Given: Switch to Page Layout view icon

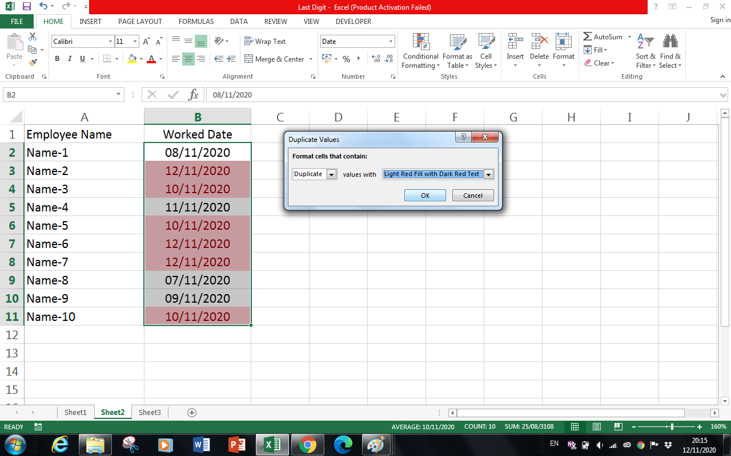Looking at the screenshot, I should pyautogui.click(x=596, y=426).
